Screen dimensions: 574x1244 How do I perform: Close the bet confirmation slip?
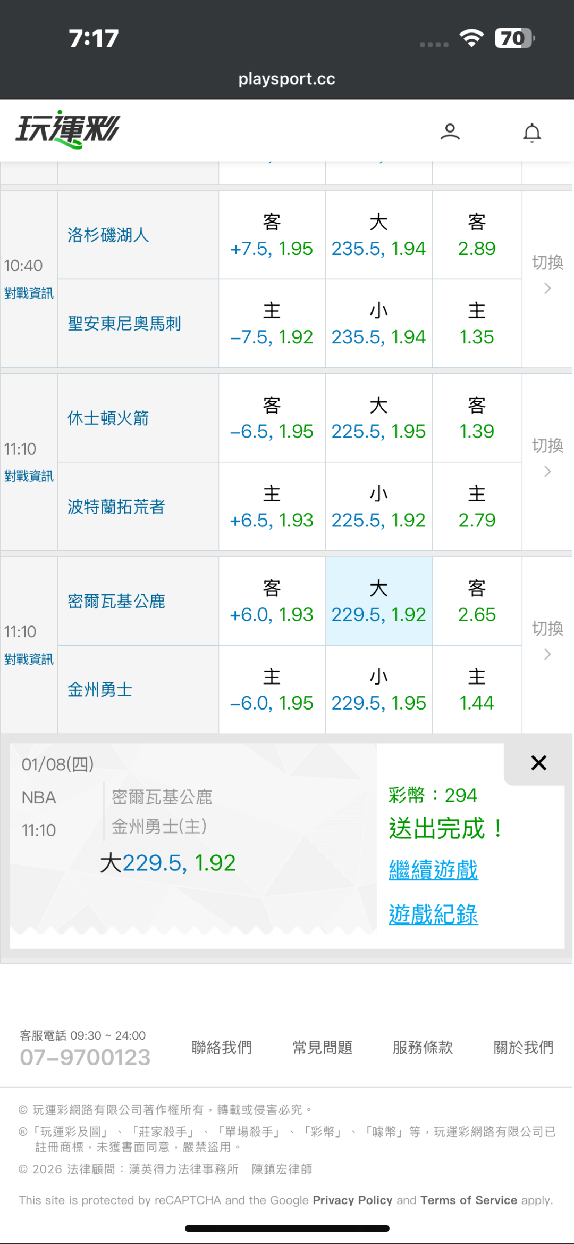coord(538,763)
